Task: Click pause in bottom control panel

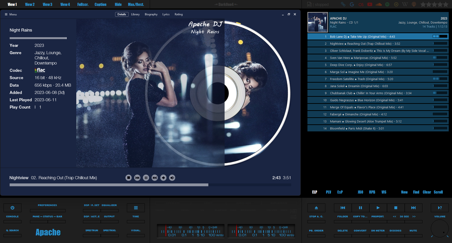Action: 360,208
